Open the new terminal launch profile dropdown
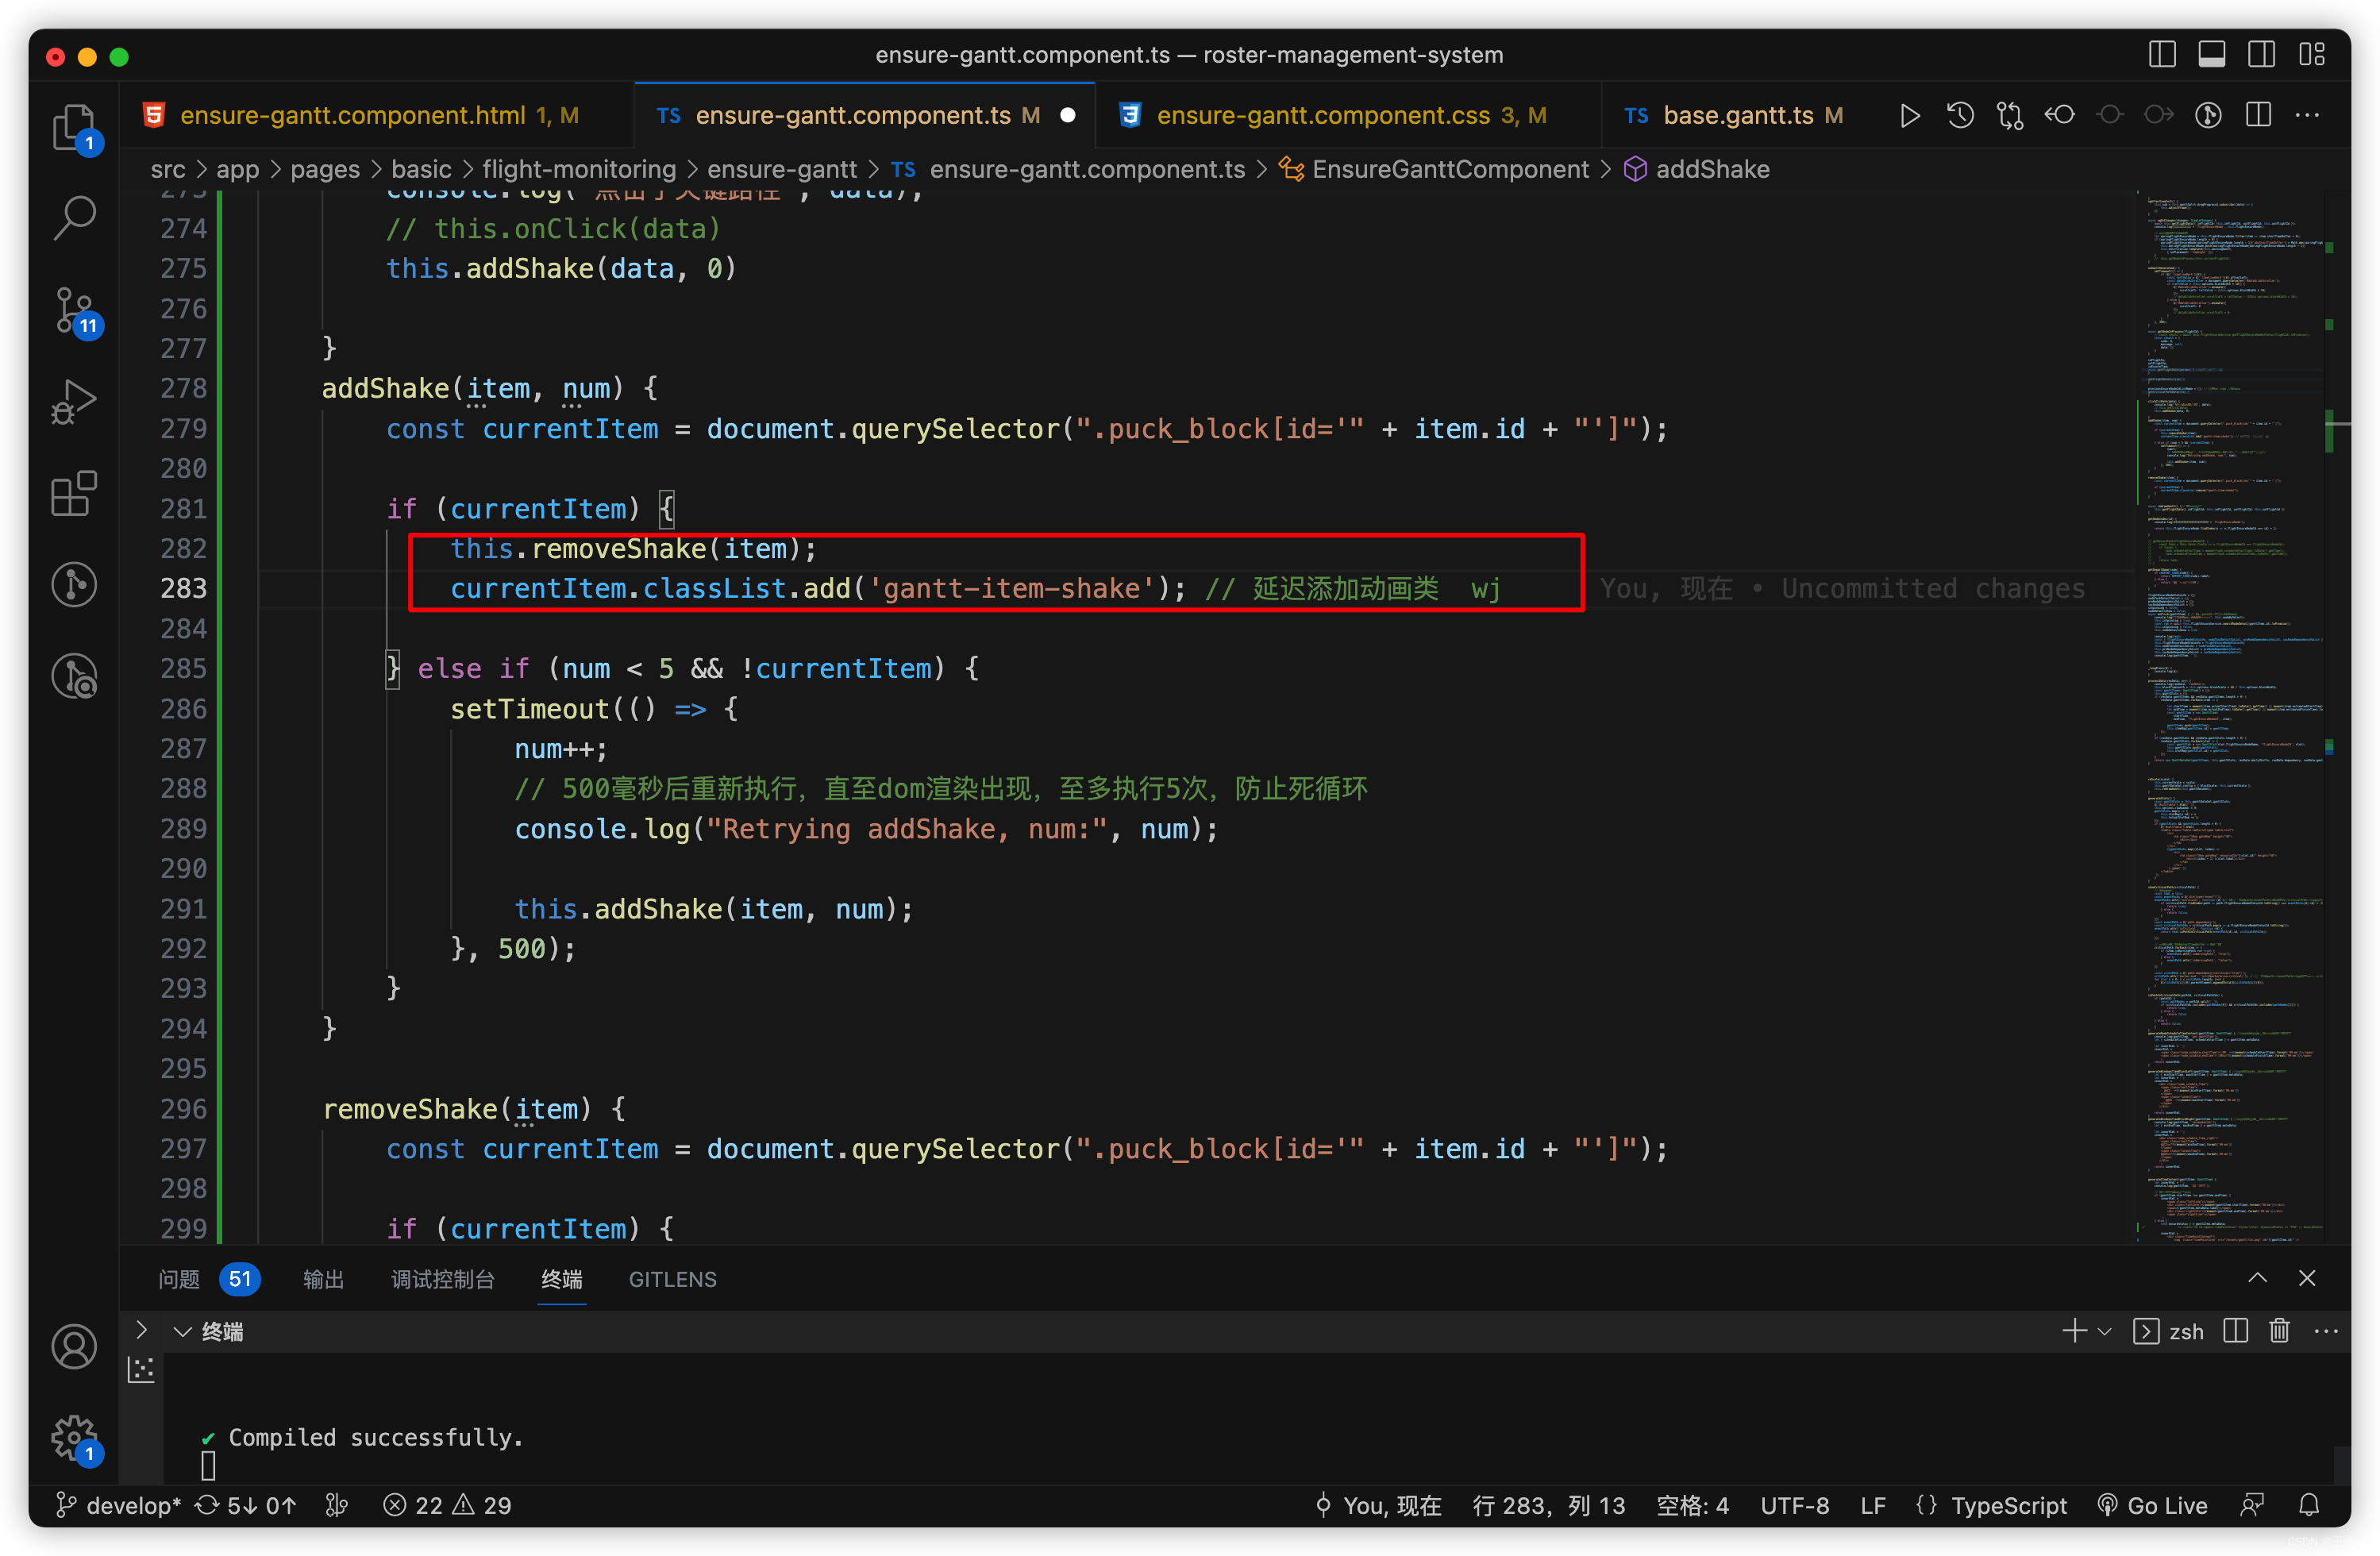 (x=2104, y=1331)
